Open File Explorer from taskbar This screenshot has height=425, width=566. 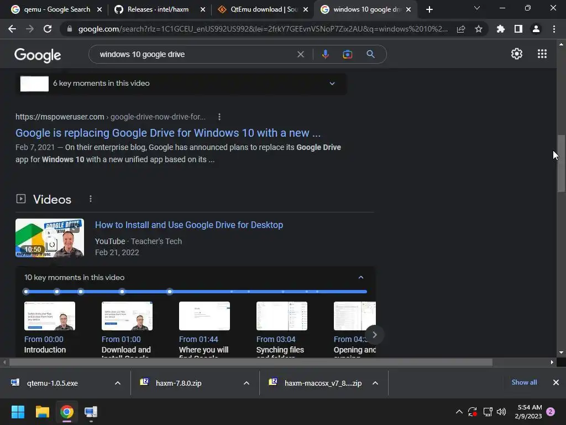pyautogui.click(x=42, y=412)
